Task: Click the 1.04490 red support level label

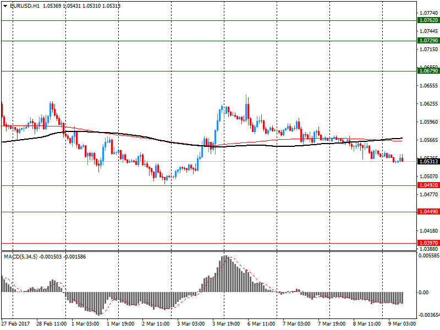Action: point(428,212)
